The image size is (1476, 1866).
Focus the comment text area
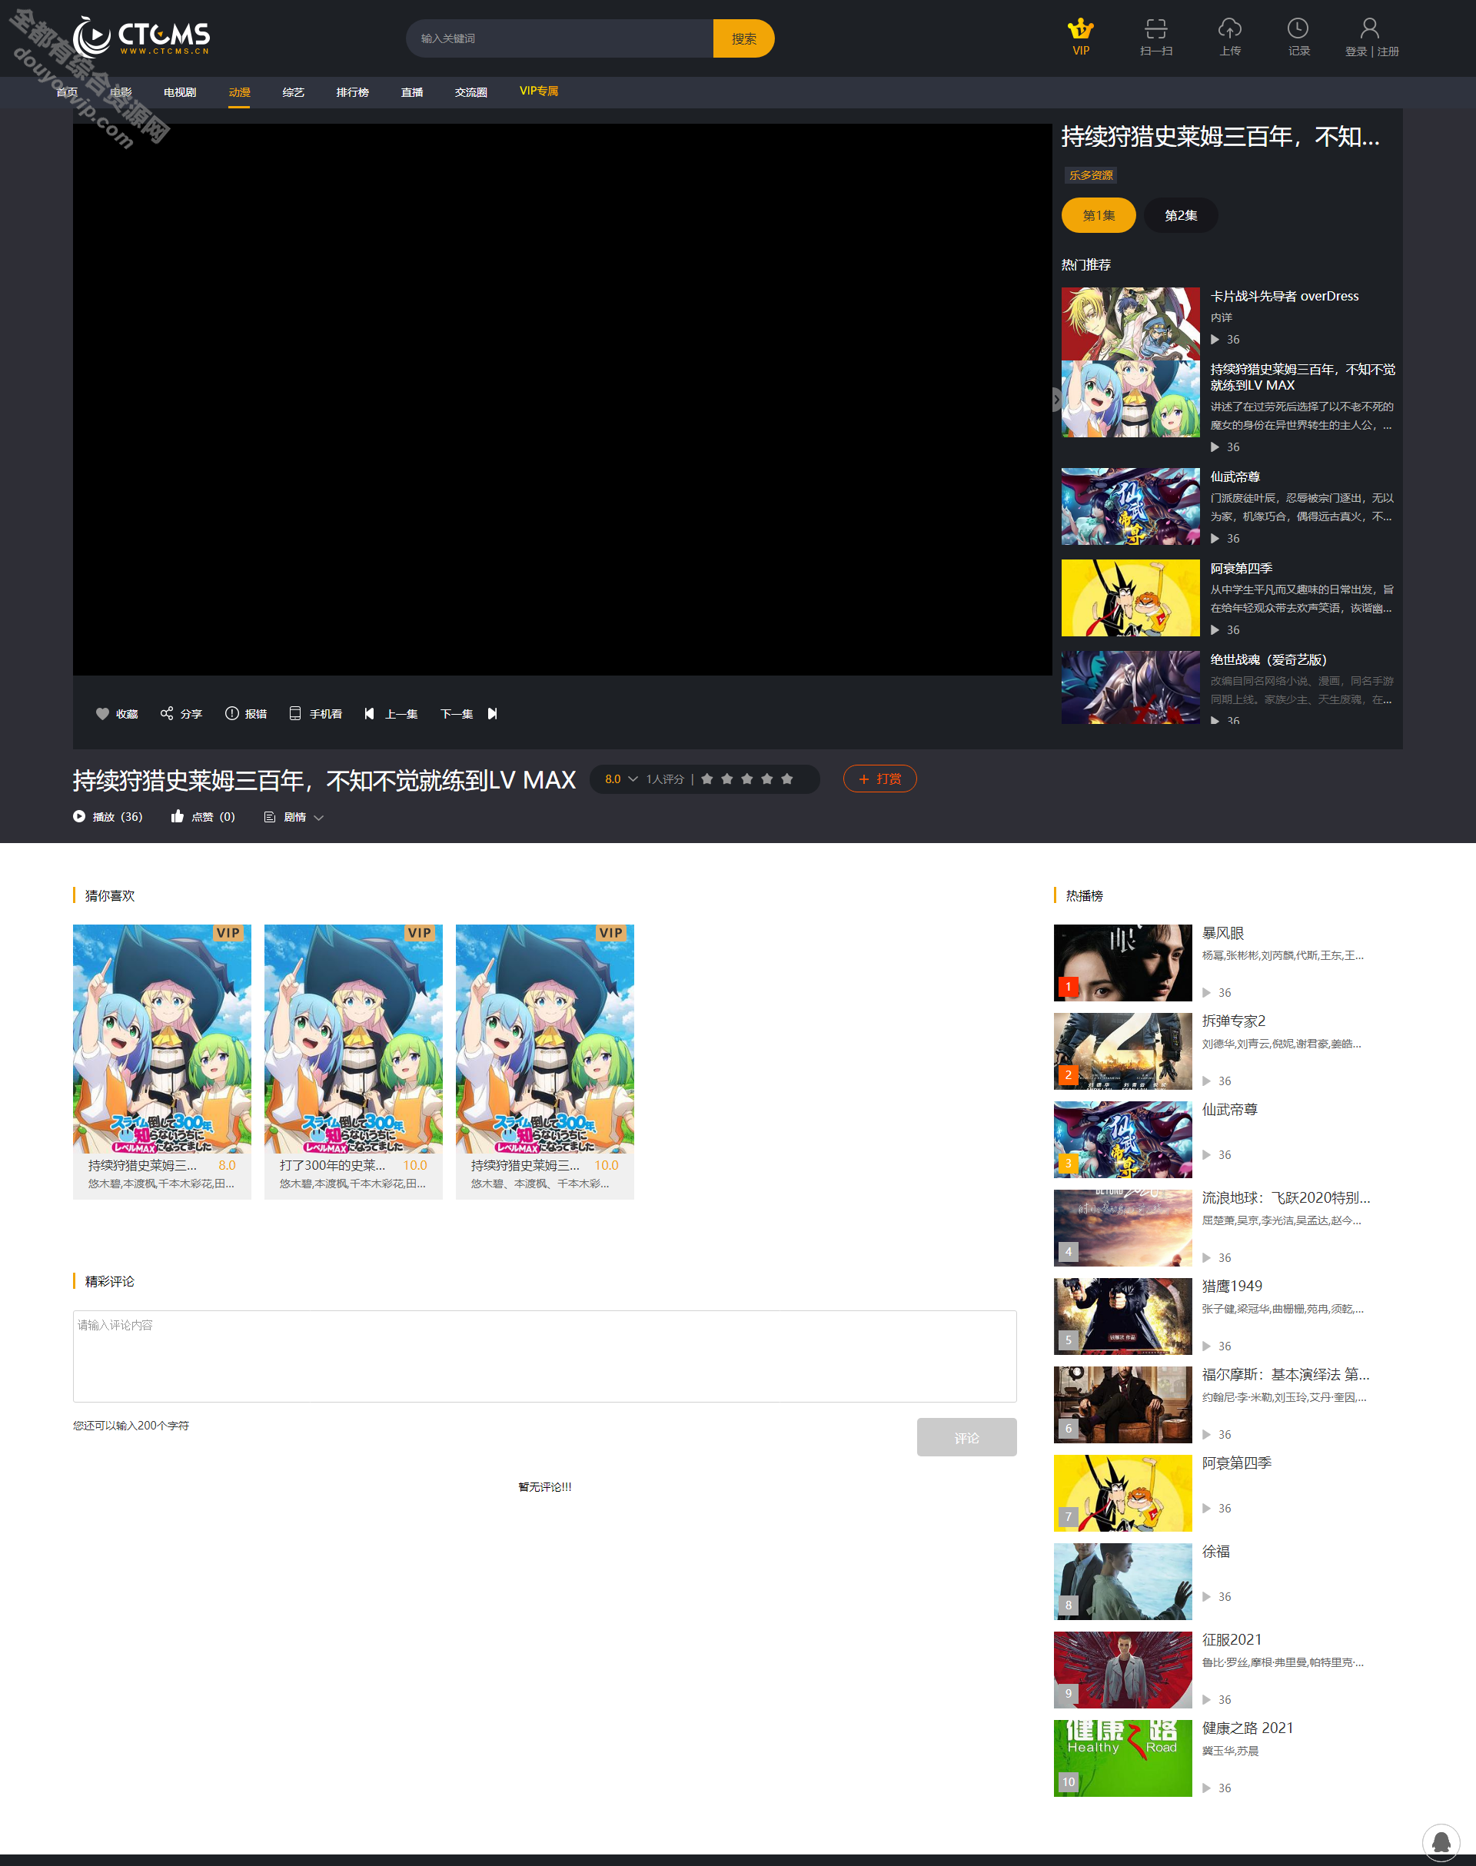544,1356
